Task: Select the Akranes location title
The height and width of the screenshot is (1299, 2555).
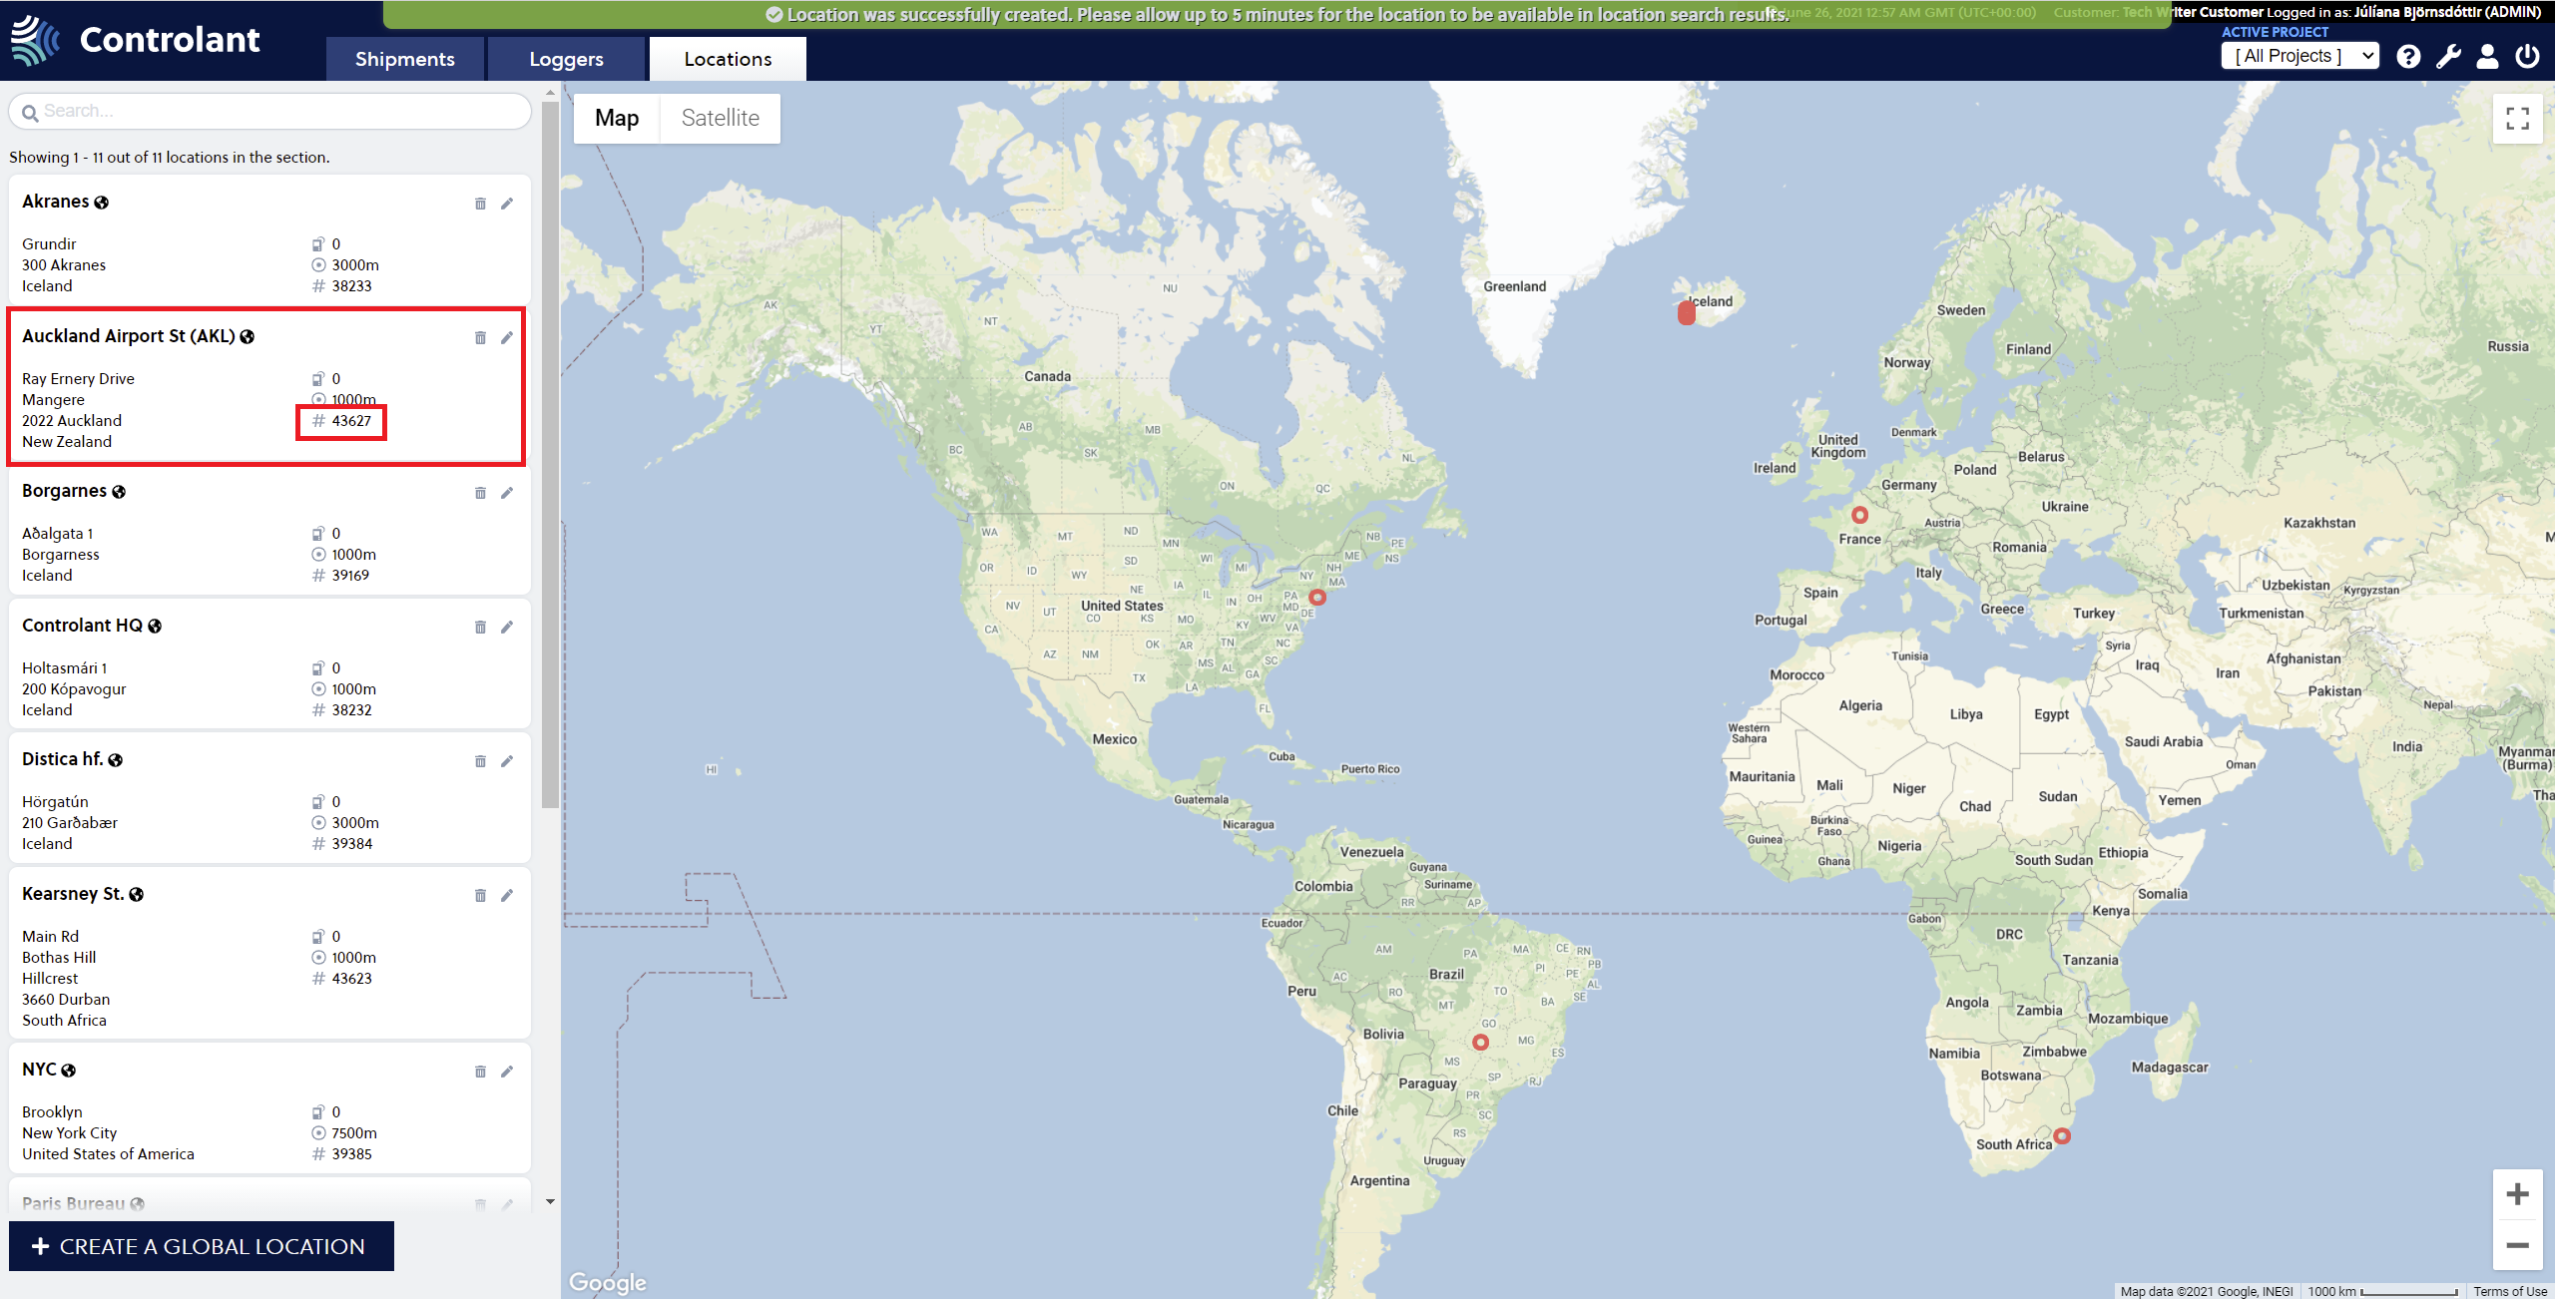Action: click(56, 202)
